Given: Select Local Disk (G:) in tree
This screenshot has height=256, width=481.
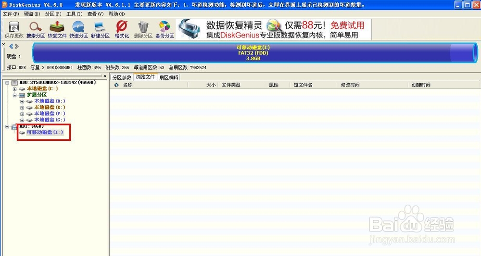Looking at the screenshot, I should [x=50, y=120].
